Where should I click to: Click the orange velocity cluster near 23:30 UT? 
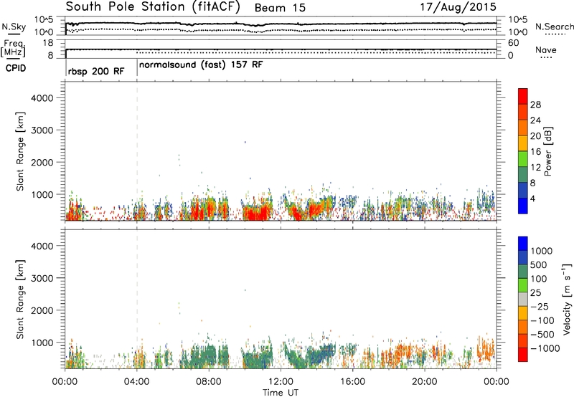point(486,349)
